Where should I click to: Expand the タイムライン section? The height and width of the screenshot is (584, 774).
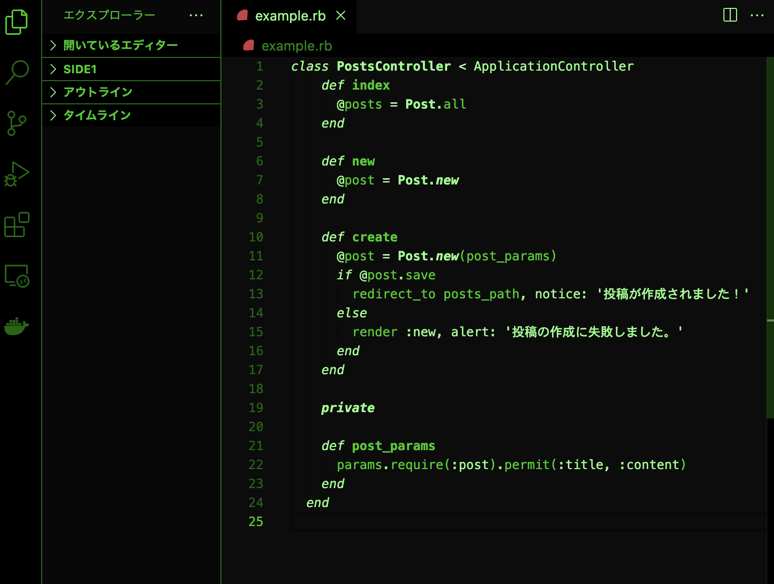pos(131,115)
